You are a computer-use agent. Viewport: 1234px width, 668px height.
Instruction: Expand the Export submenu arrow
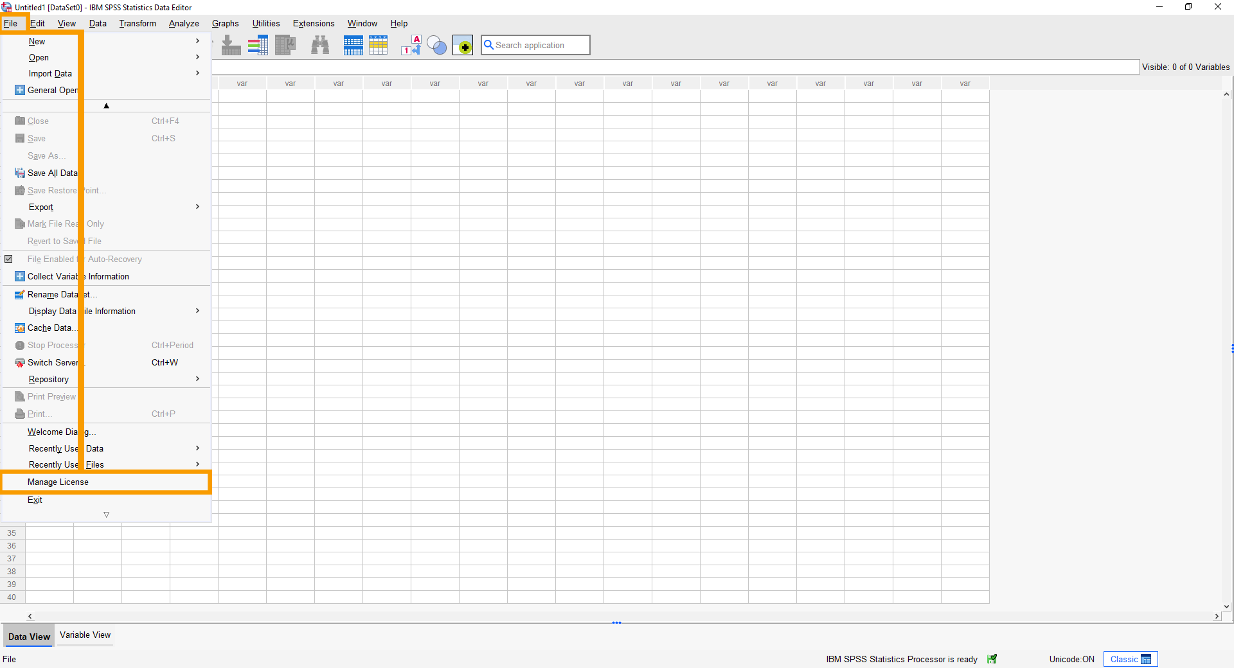click(197, 207)
